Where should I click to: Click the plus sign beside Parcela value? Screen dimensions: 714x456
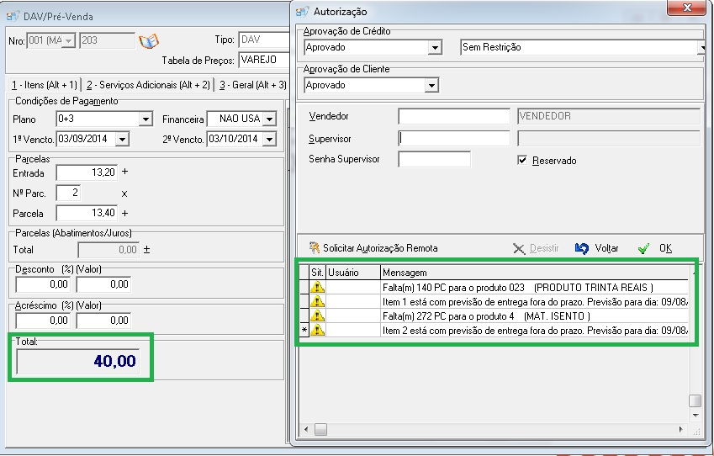pos(124,213)
